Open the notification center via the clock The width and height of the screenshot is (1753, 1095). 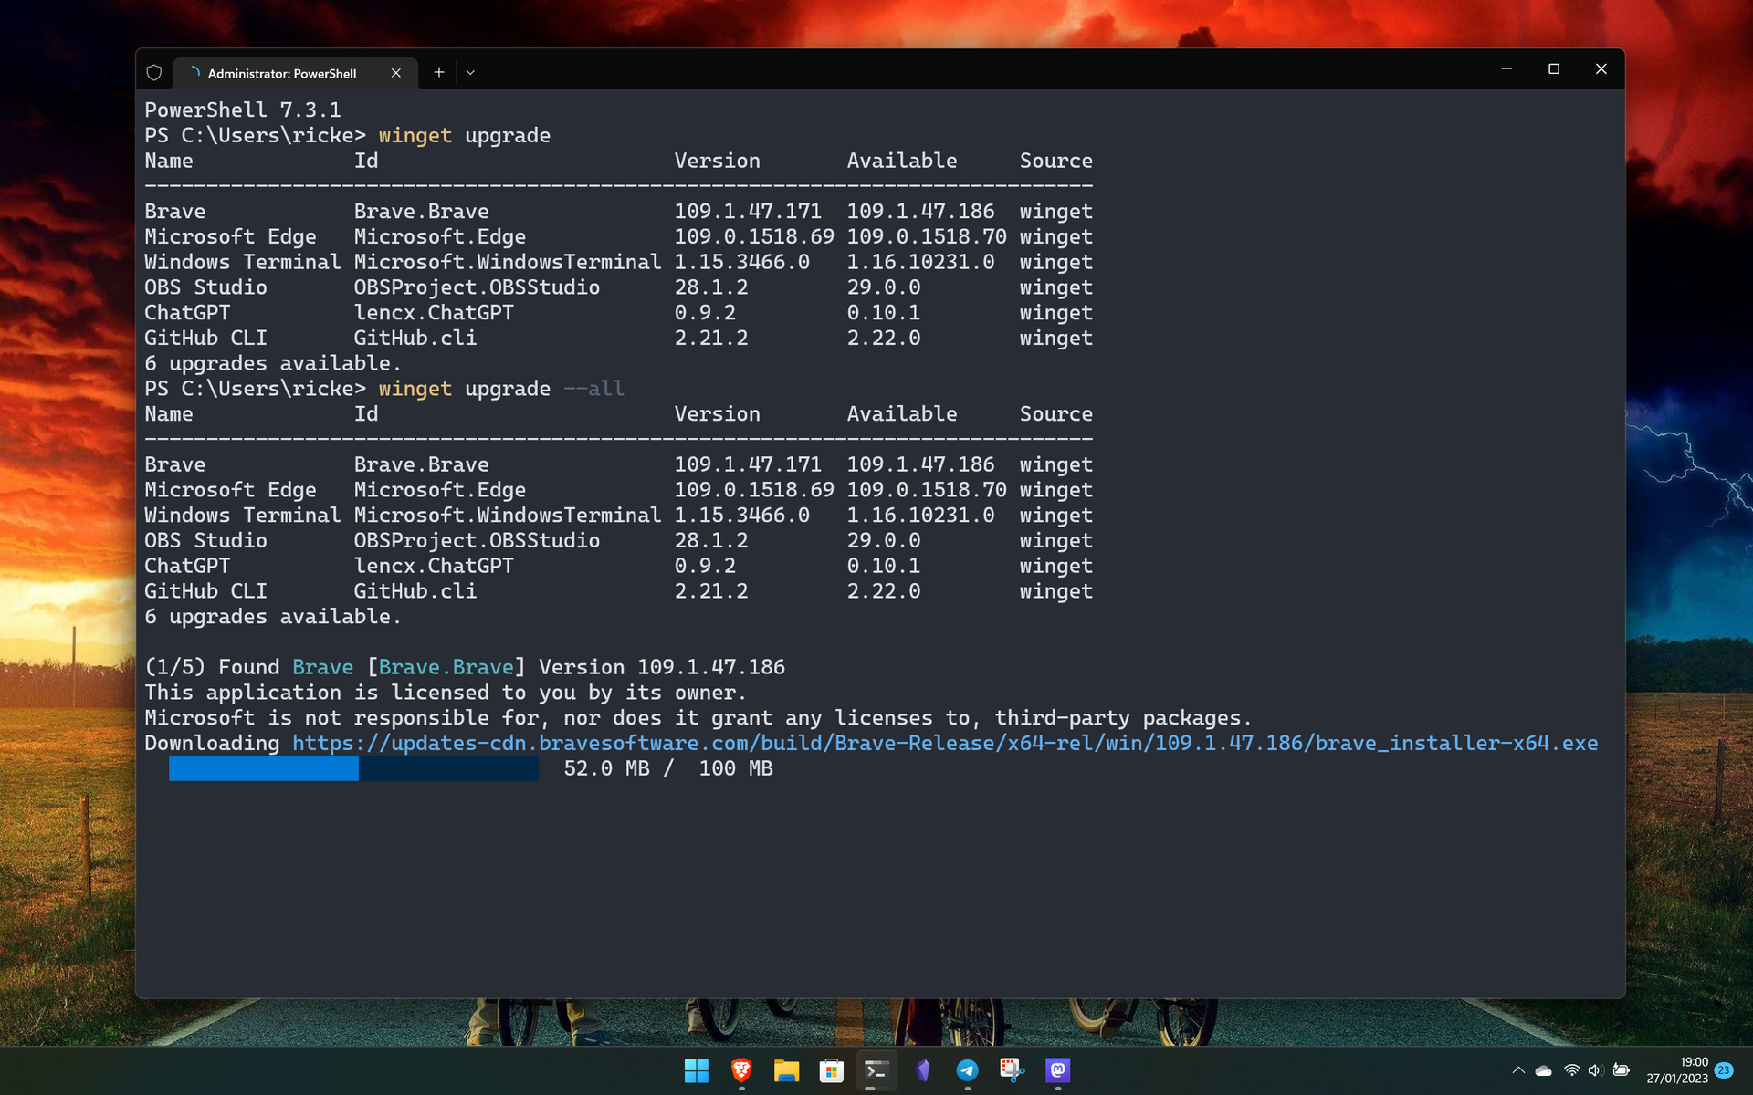[1694, 1070]
